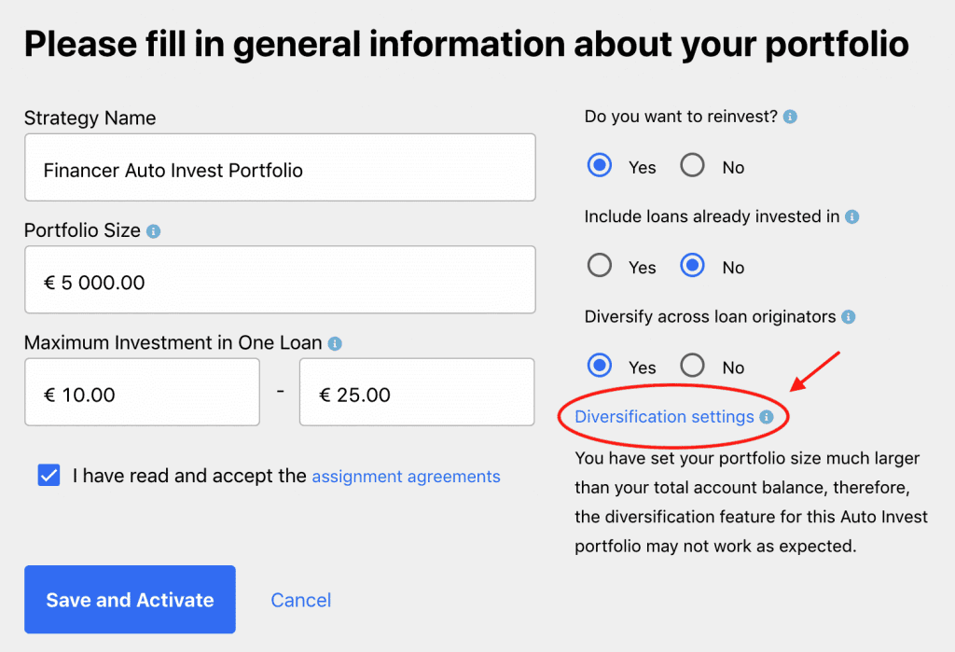Focus the Strategy Name text field
This screenshot has width=955, height=652.
coord(280,168)
